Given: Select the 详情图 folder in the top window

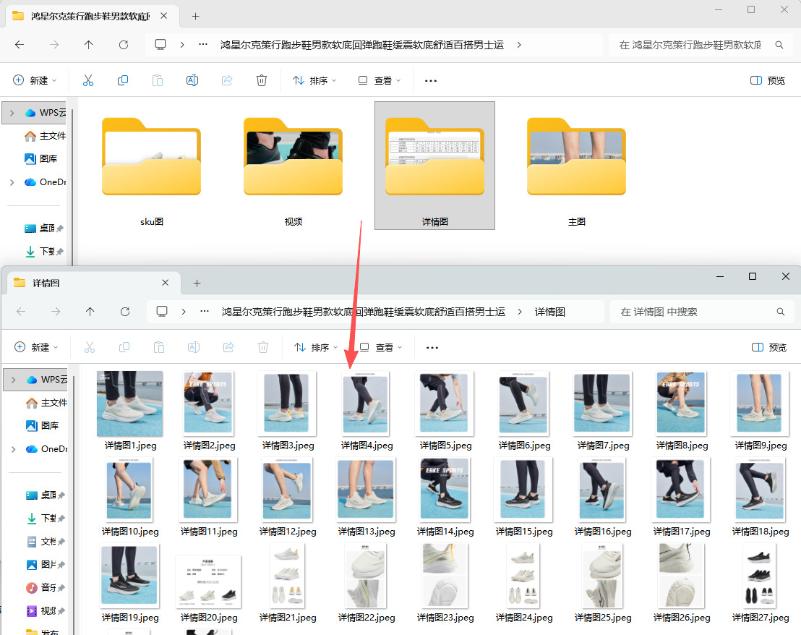Looking at the screenshot, I should pyautogui.click(x=434, y=166).
